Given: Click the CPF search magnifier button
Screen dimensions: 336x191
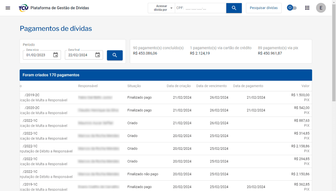Looking at the screenshot, I should click(x=234, y=8).
